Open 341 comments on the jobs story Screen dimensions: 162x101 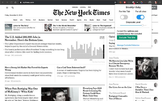(16, 55)
